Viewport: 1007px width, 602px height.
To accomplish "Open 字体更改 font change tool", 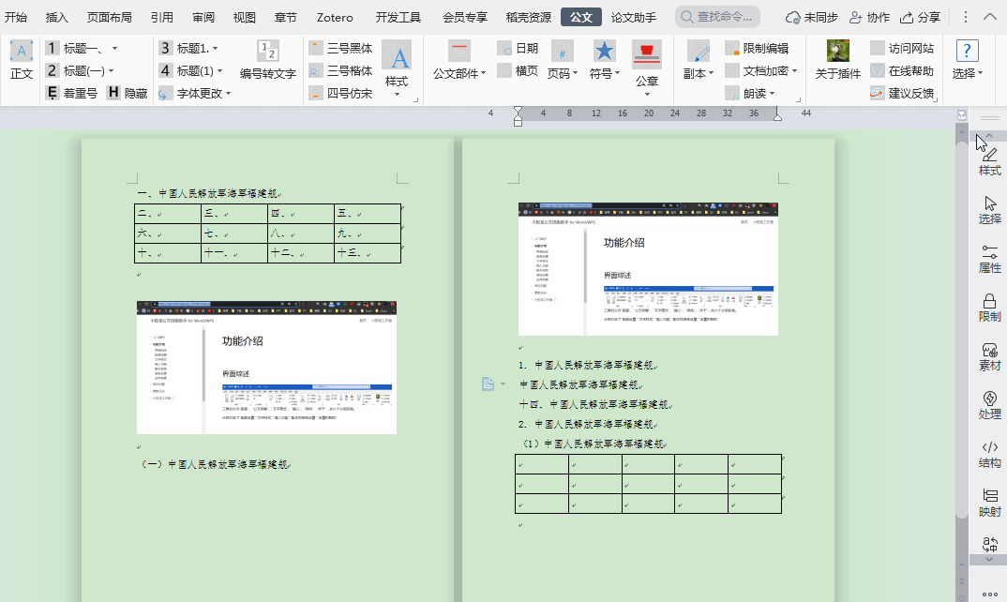I will point(190,93).
